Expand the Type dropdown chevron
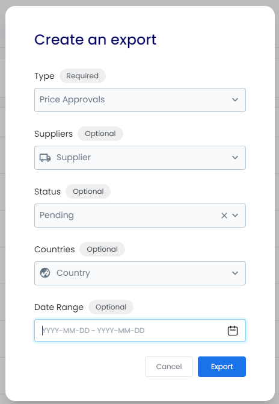 tap(235, 100)
